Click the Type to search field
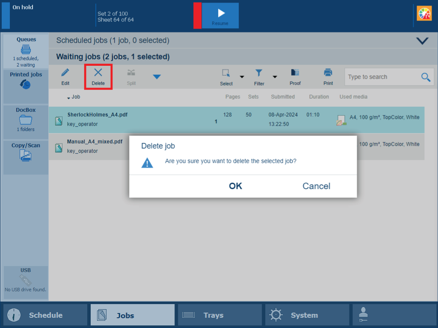Image resolution: width=438 pixels, height=328 pixels. tap(382, 77)
